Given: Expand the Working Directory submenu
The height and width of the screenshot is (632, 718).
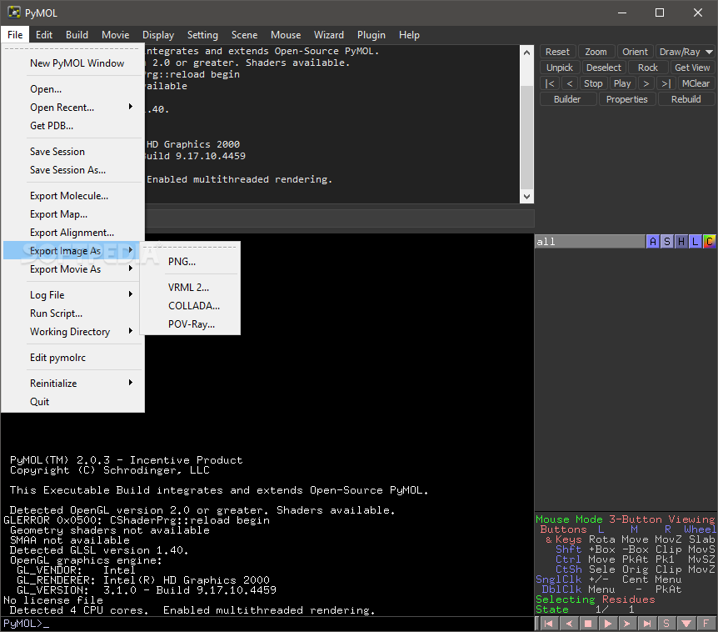Looking at the screenshot, I should pyautogui.click(x=72, y=331).
